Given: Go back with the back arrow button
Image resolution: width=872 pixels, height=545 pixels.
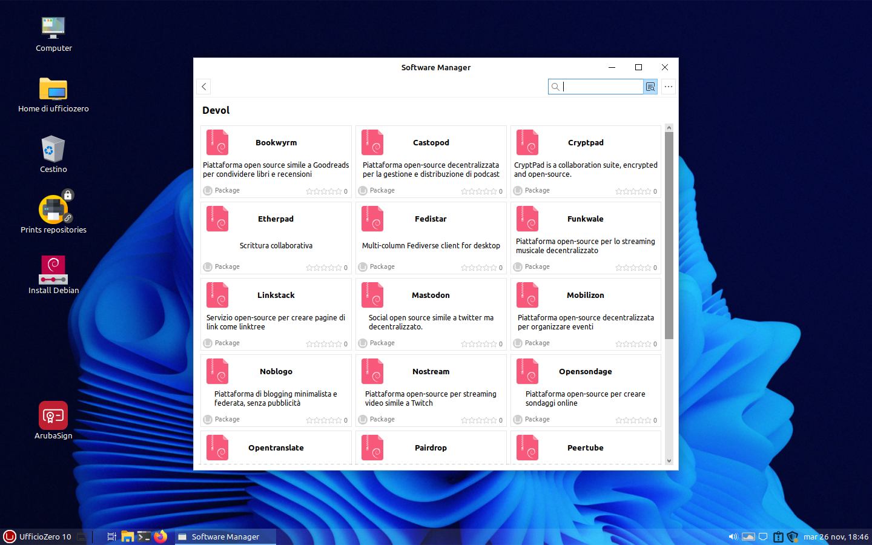Looking at the screenshot, I should (x=204, y=87).
